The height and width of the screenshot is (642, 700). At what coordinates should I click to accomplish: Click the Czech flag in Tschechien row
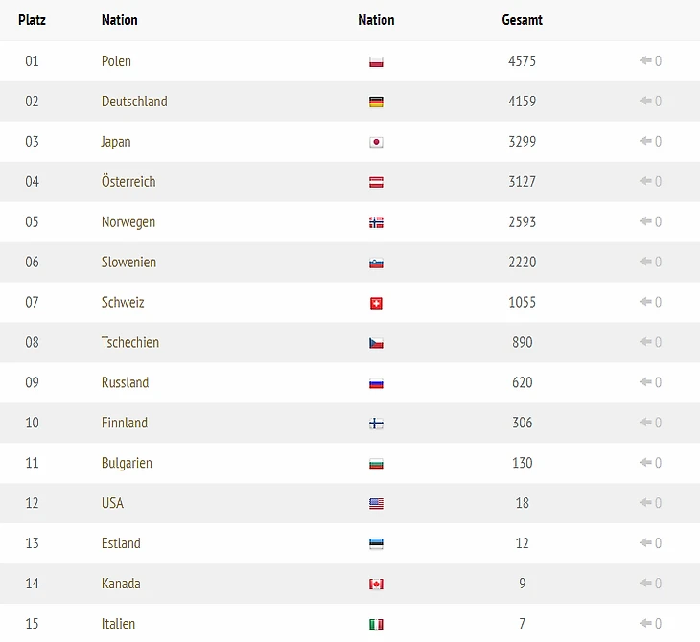point(376,343)
